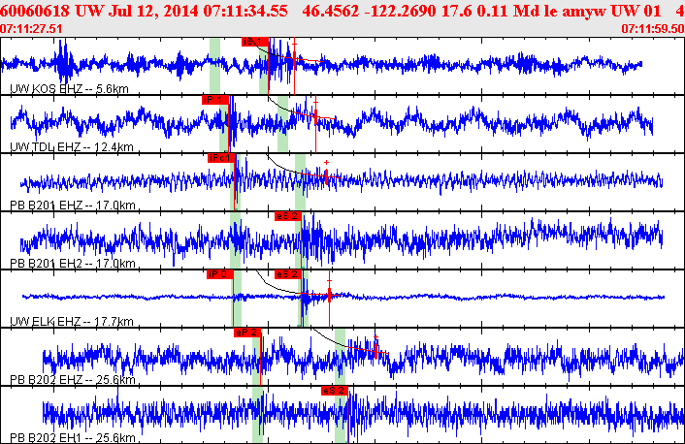Screen dimensions: 685x444
Task: Click the P pick flag on PB B201 EHZ
Action: pos(221,157)
